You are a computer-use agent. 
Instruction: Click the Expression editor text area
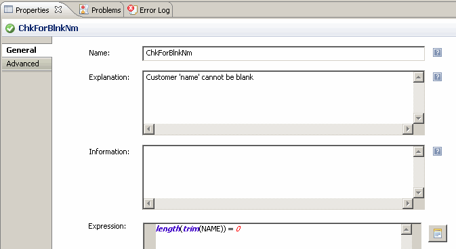(x=278, y=236)
